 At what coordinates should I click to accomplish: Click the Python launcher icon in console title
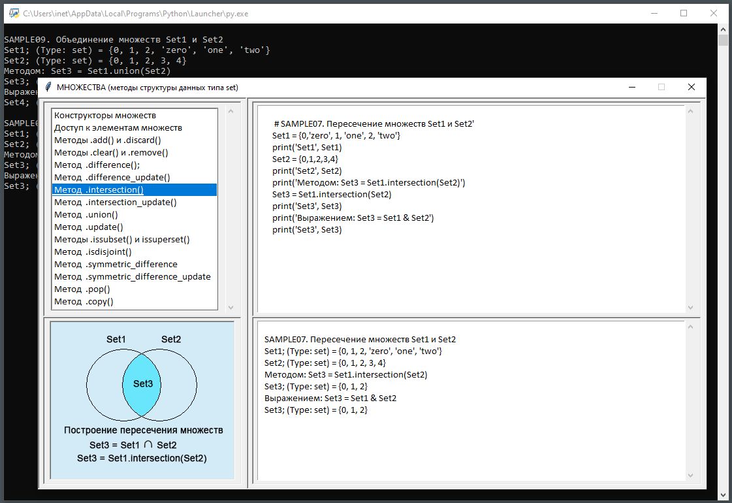[13, 13]
